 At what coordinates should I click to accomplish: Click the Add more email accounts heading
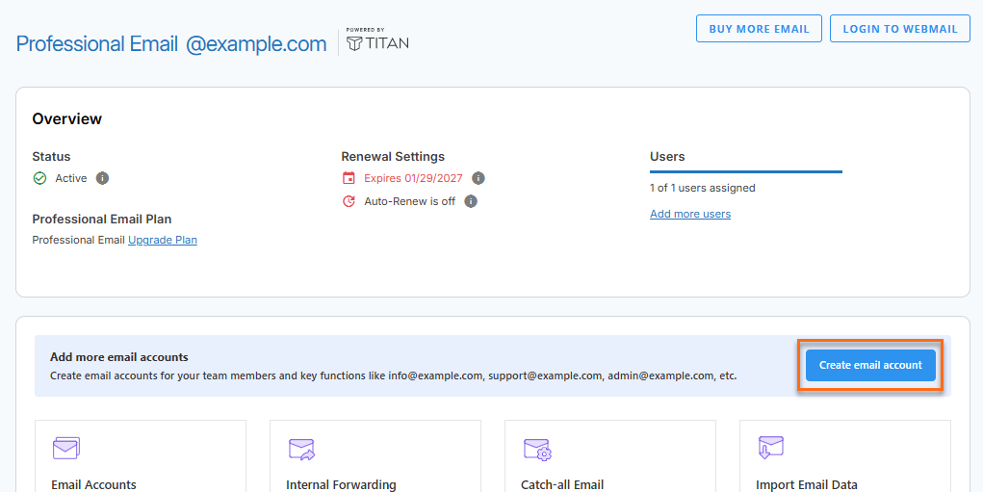119,357
